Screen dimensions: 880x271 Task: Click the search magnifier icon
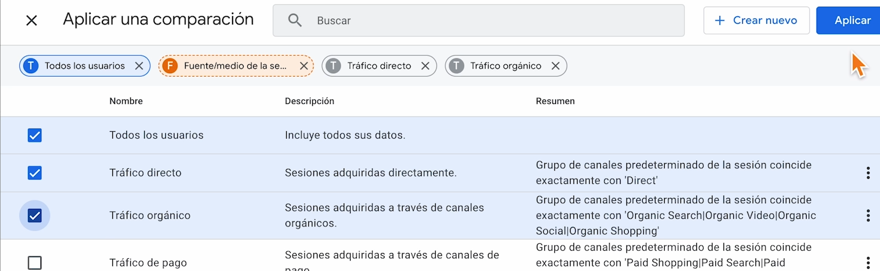[295, 20]
